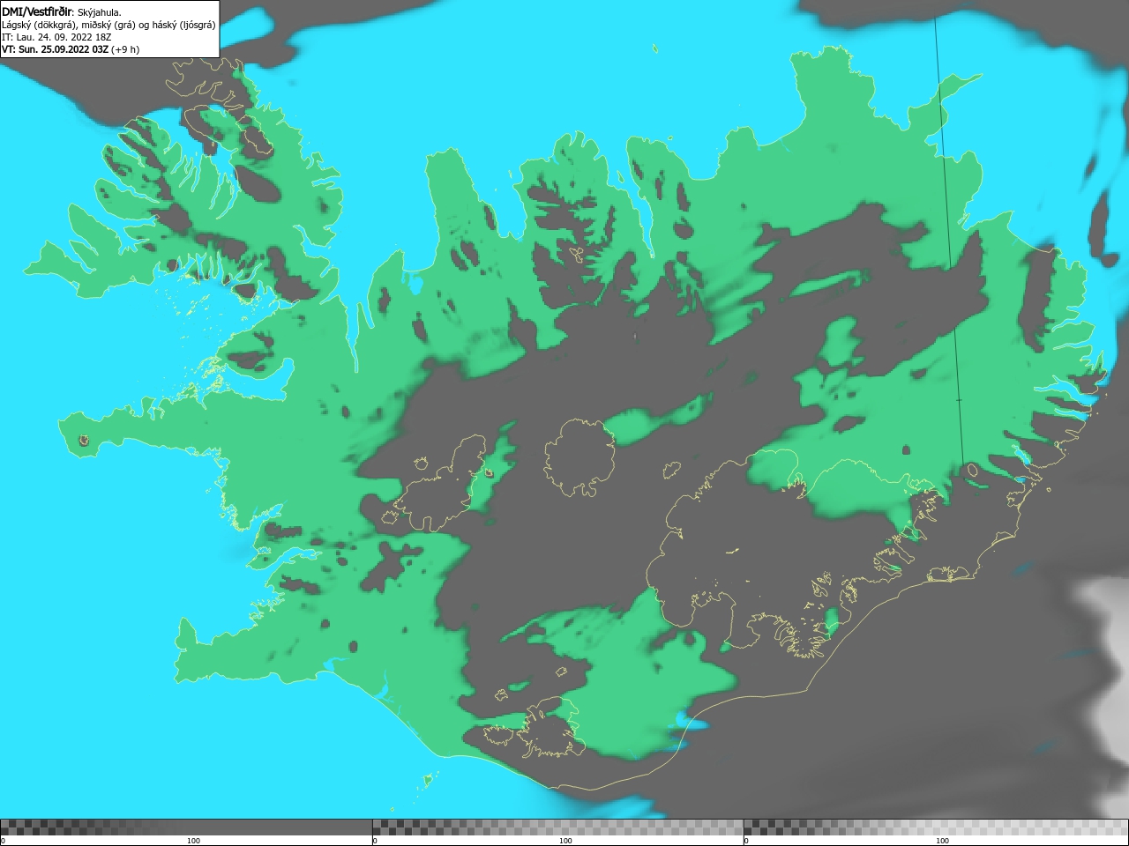Click the dark gray low-cloud color scale bar
This screenshot has height=846, width=1129.
click(186, 827)
